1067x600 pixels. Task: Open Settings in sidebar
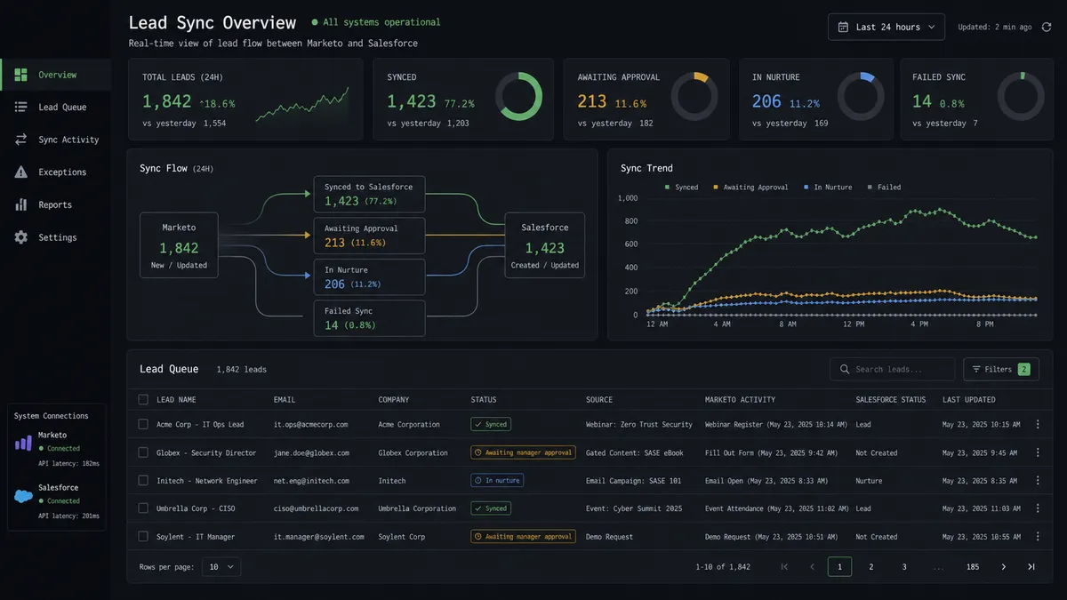click(x=55, y=237)
